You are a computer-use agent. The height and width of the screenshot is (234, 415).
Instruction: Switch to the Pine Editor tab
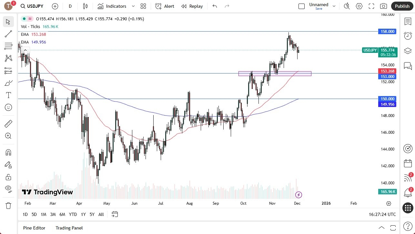click(x=34, y=228)
